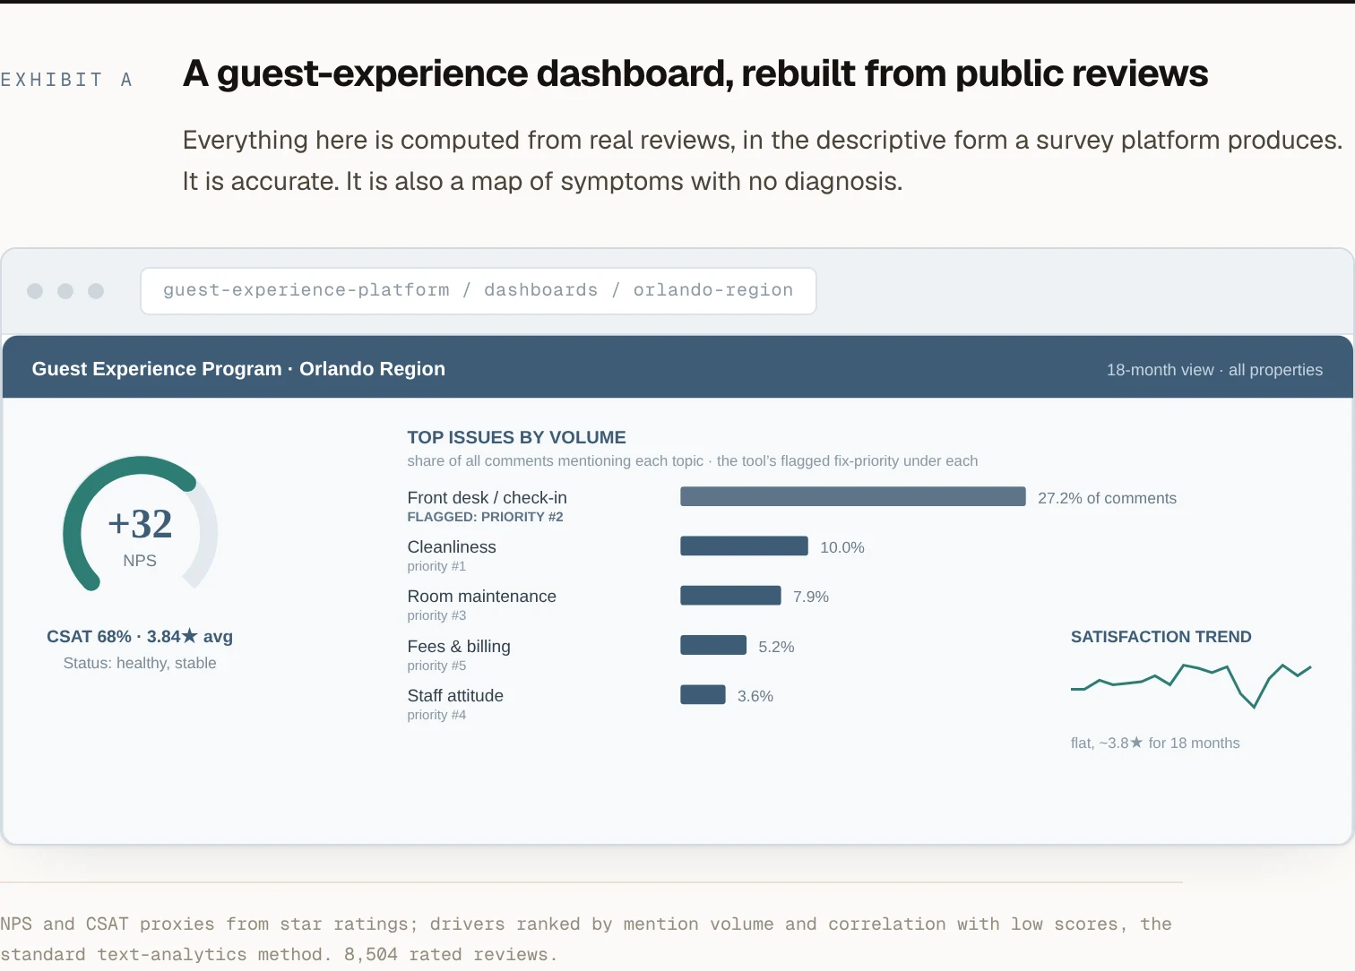Click the footnote about NPS and CSAT proxies
Image resolution: width=1355 pixels, height=971 pixels.
[586, 939]
